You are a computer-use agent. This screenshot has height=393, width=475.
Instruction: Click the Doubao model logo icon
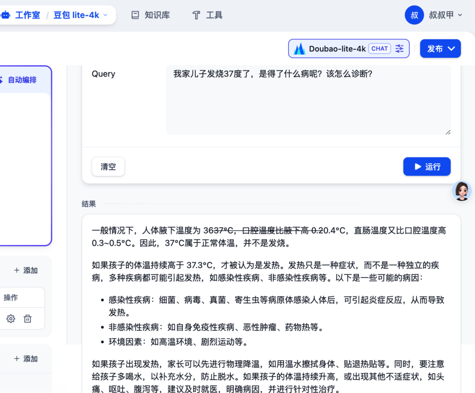(299, 49)
